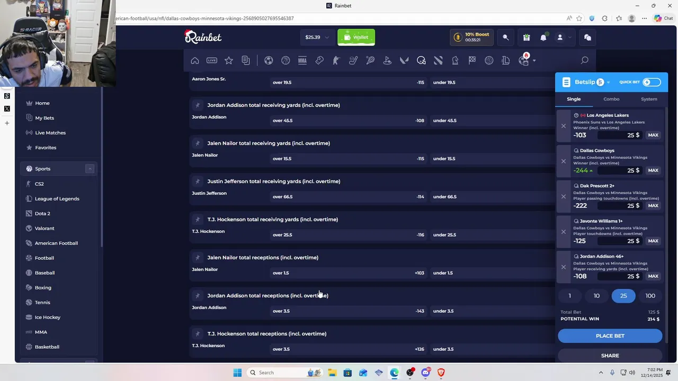Screen dimensions: 678x381
Task: Open File Explorer in Windows taskbar
Action: click(x=332, y=373)
